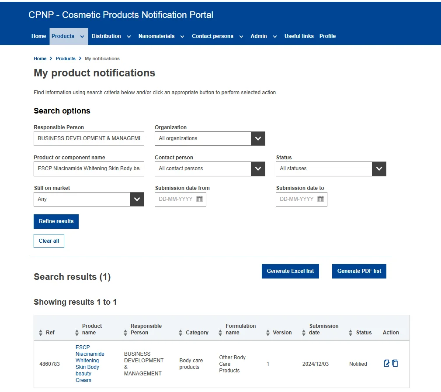441x392 pixels.
Task: Open the Contact person dropdown
Action: pos(258,168)
